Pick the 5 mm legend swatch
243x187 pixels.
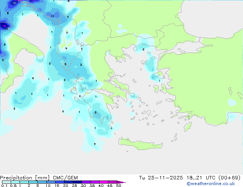pyautogui.click(x=42, y=182)
